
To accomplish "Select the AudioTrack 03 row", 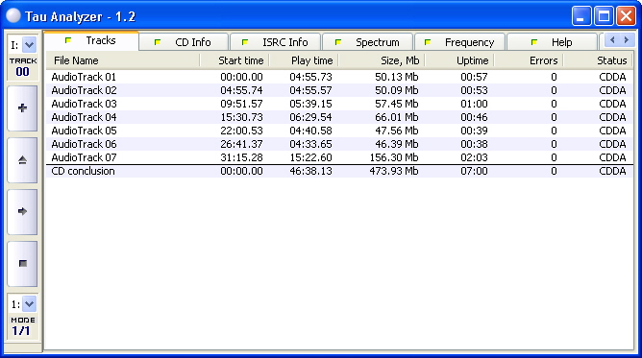I will point(339,104).
